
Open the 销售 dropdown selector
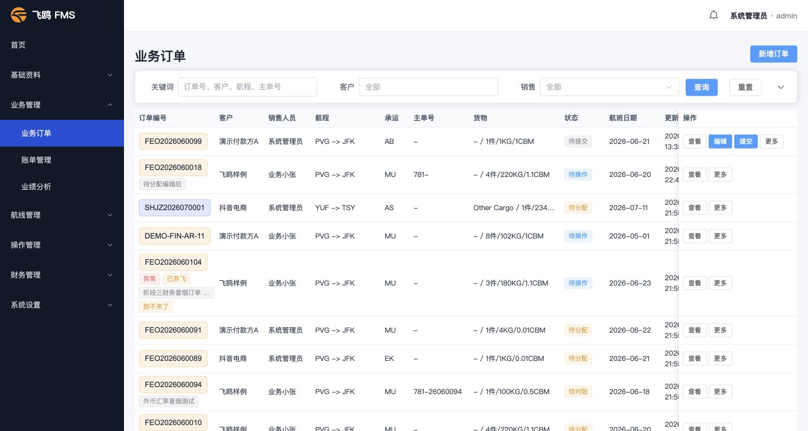(x=609, y=87)
